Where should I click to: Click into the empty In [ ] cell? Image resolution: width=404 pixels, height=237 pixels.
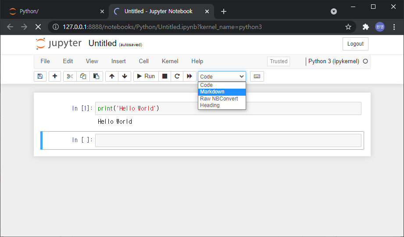[228, 140]
